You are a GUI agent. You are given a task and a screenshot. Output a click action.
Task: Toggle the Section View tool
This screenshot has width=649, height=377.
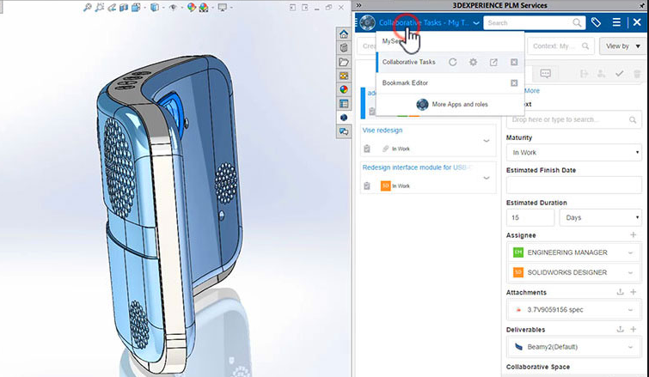[x=124, y=8]
